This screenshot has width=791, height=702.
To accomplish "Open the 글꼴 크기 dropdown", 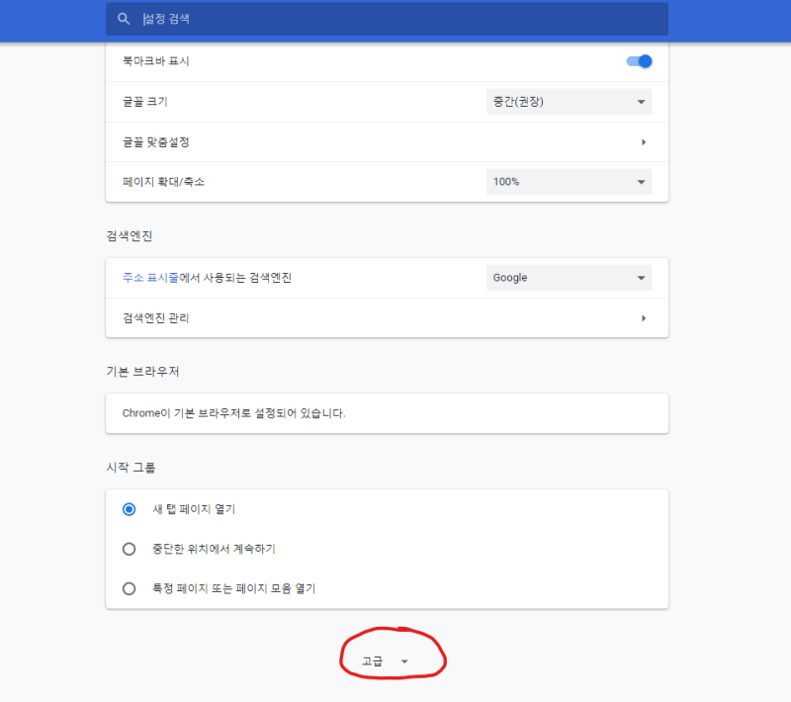I will tap(569, 102).
